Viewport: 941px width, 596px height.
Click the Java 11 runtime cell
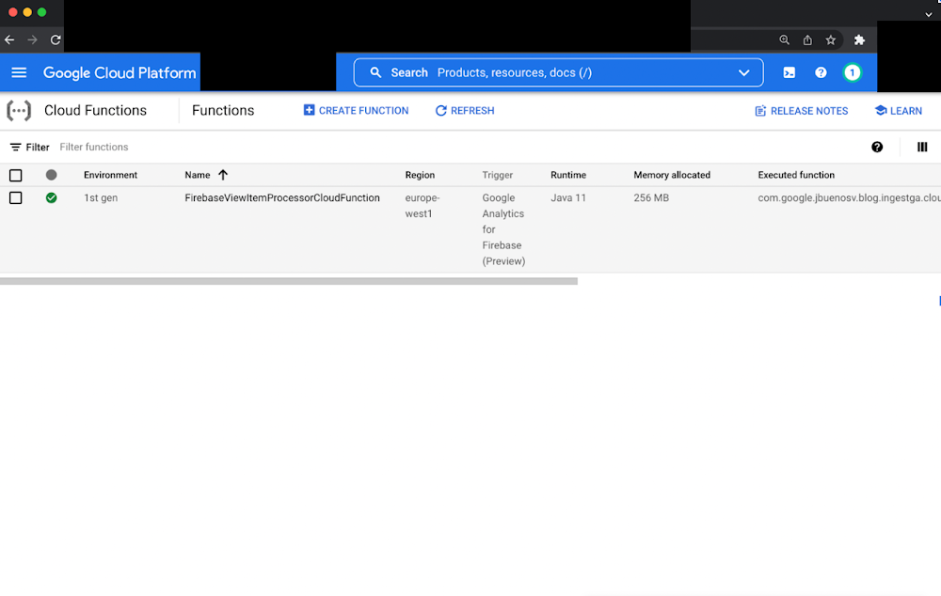click(568, 197)
